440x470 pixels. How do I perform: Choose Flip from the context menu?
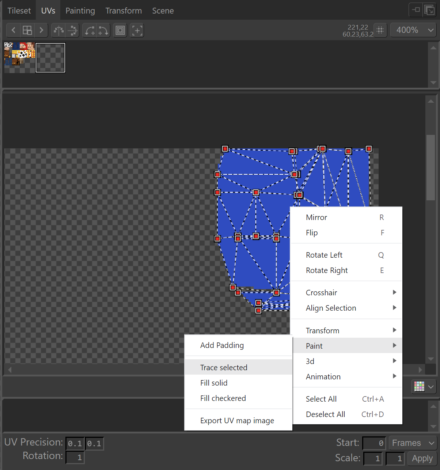pos(347,232)
